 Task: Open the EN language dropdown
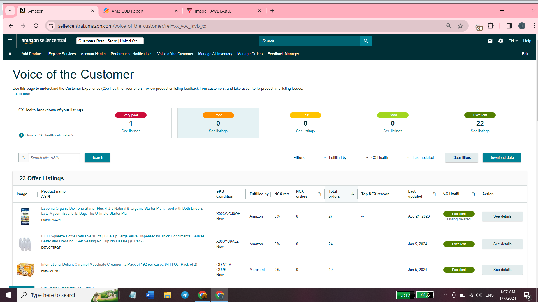[513, 41]
